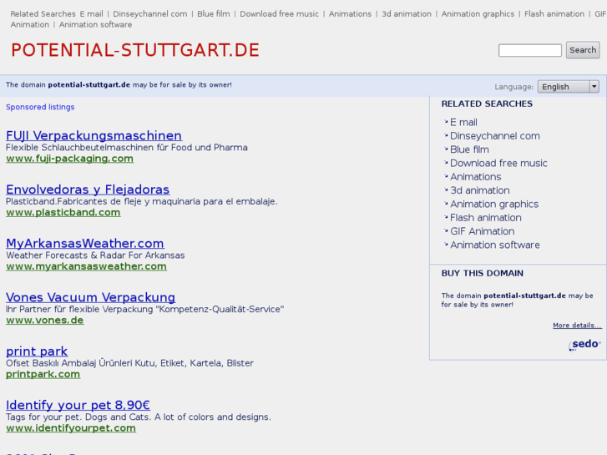The image size is (607, 455).
Task: Open More details link in Buy This Domain
Action: [577, 326]
